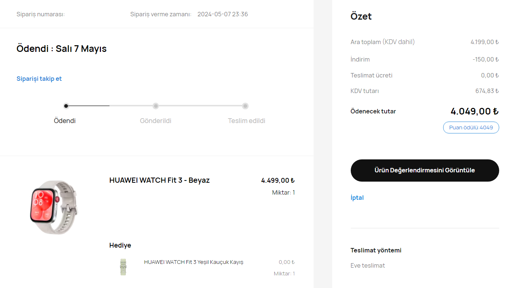The height and width of the screenshot is (288, 517).
Task: Click the Teslim edildi step label
Action: 246,121
